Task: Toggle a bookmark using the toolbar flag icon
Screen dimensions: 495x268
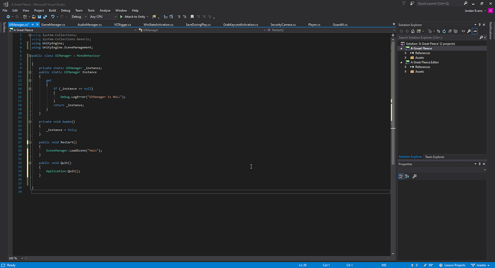Action: 192,17
